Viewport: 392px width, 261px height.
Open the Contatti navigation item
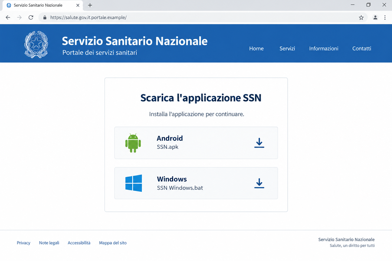(362, 48)
